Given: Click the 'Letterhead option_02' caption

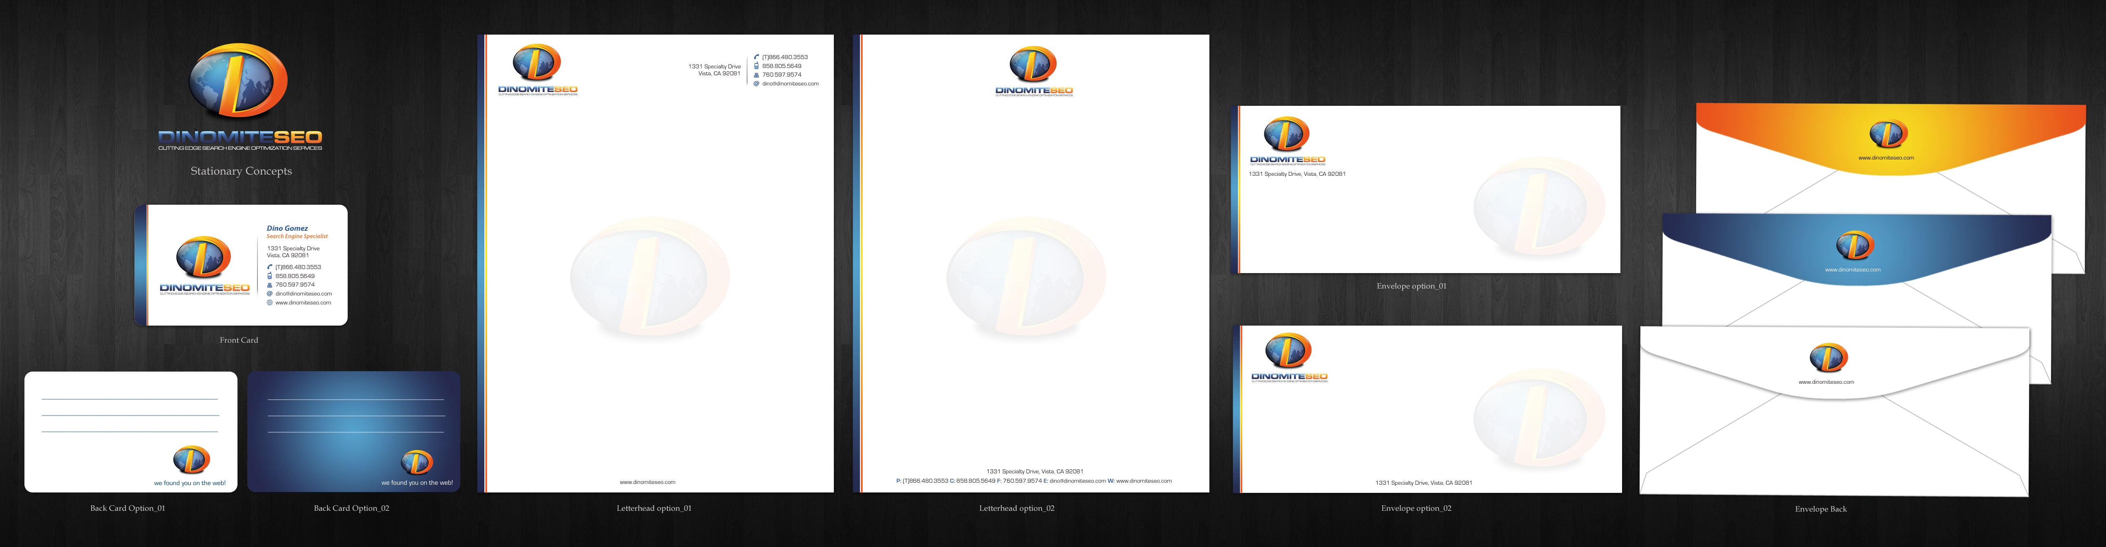Looking at the screenshot, I should tap(1016, 508).
